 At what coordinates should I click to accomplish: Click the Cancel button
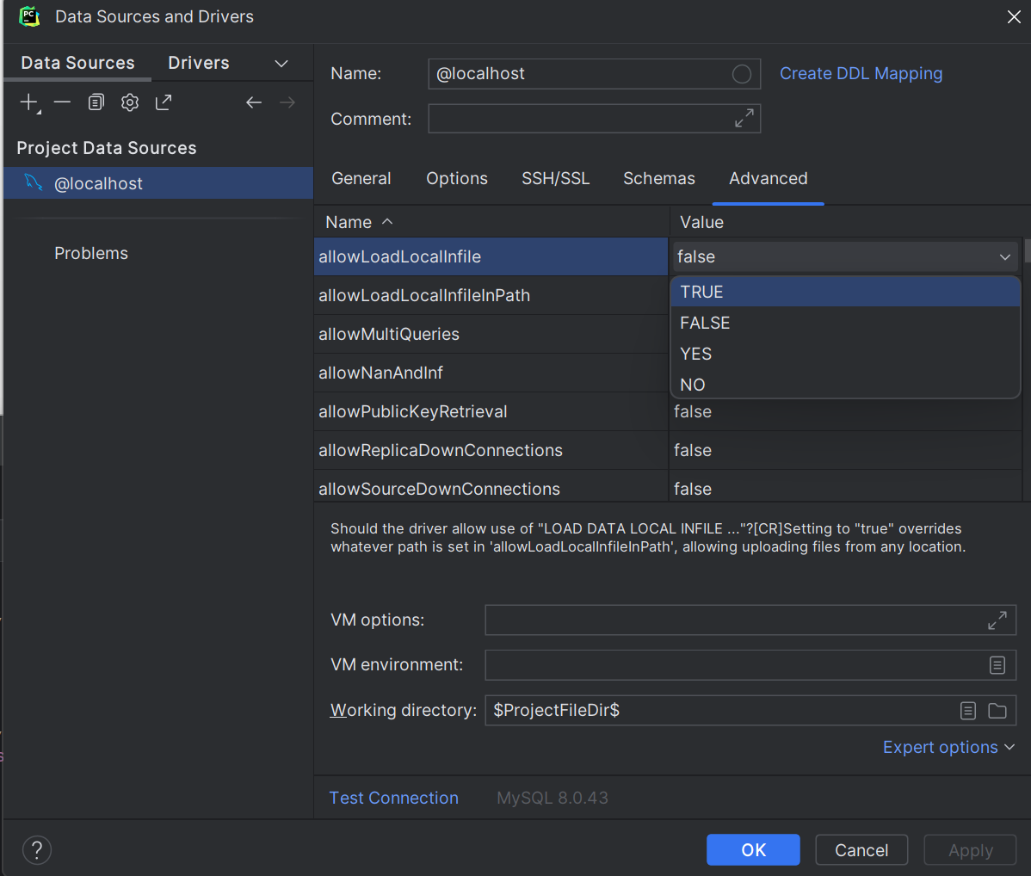[861, 849]
